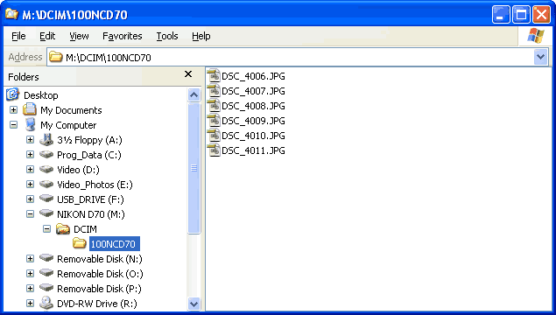The height and width of the screenshot is (315, 556).
Task: Select the DSC_4011.JPG file name
Action: pos(253,150)
